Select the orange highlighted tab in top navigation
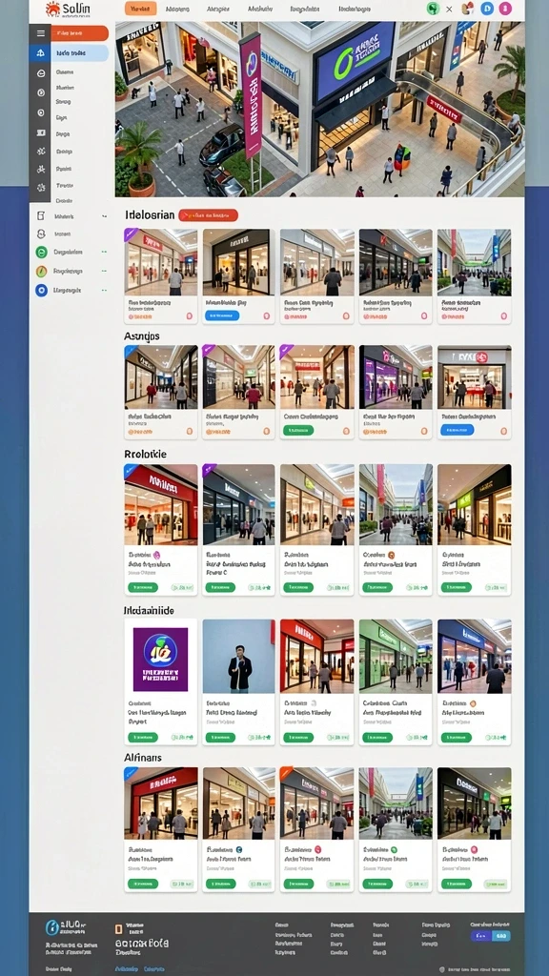This screenshot has width=549, height=976. click(141, 9)
